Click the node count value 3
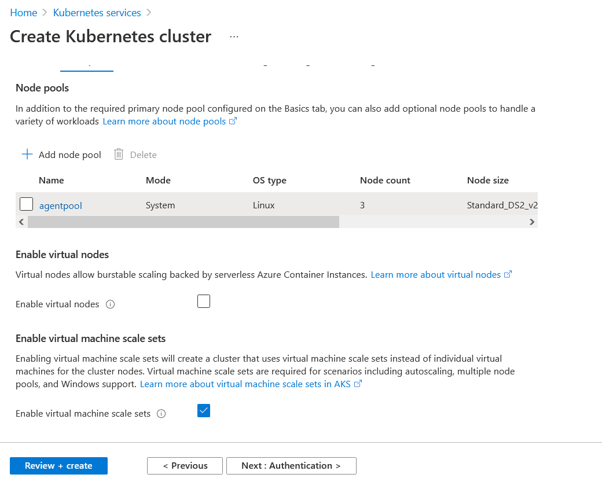Viewport: 602px width, 489px height. [362, 205]
